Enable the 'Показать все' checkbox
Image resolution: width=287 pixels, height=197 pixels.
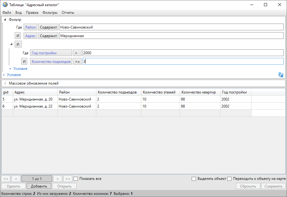tap(76, 179)
